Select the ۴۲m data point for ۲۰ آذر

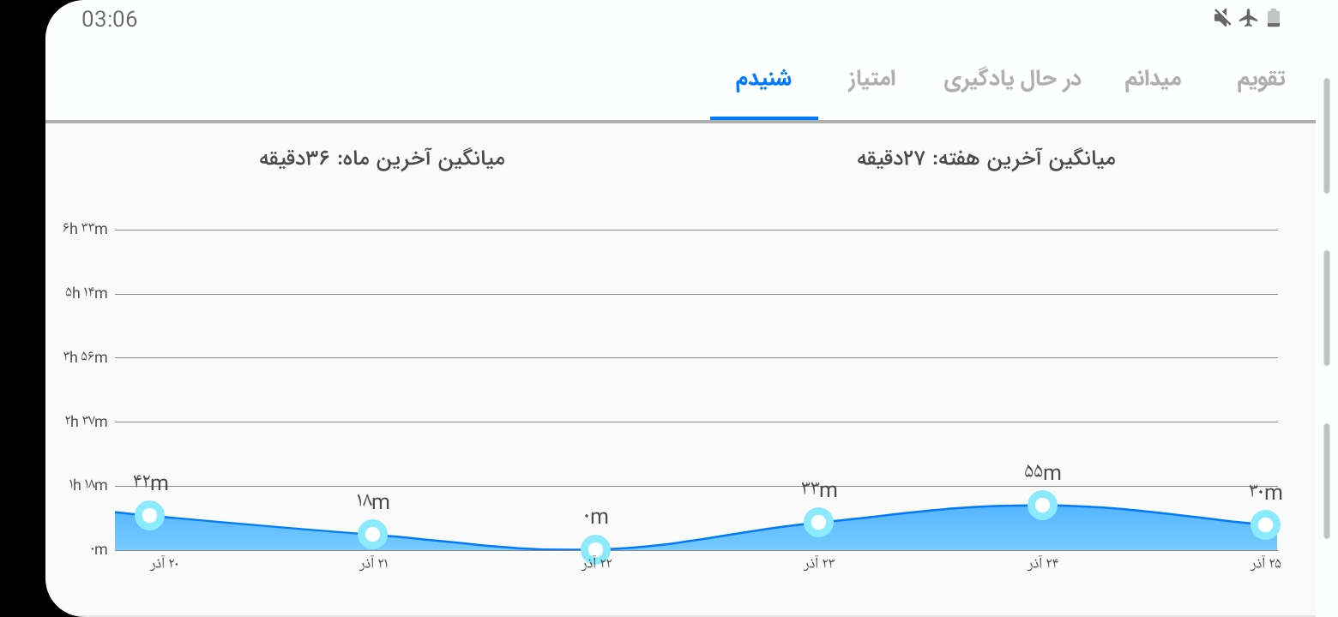click(149, 515)
